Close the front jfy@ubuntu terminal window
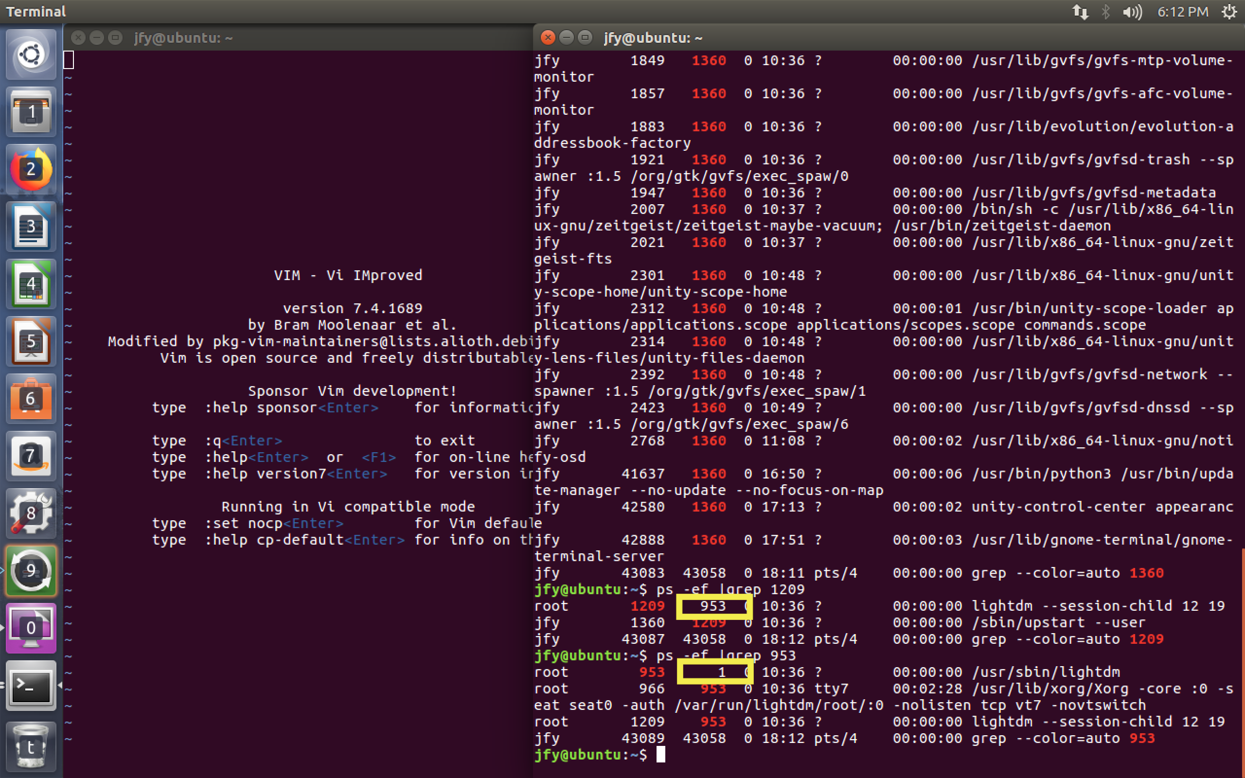Screen dimensions: 1245x778 (548, 37)
